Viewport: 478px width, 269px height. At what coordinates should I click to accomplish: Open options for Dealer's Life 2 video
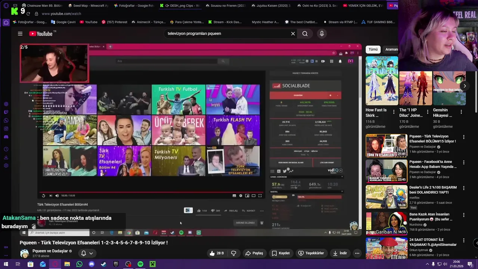point(464,189)
